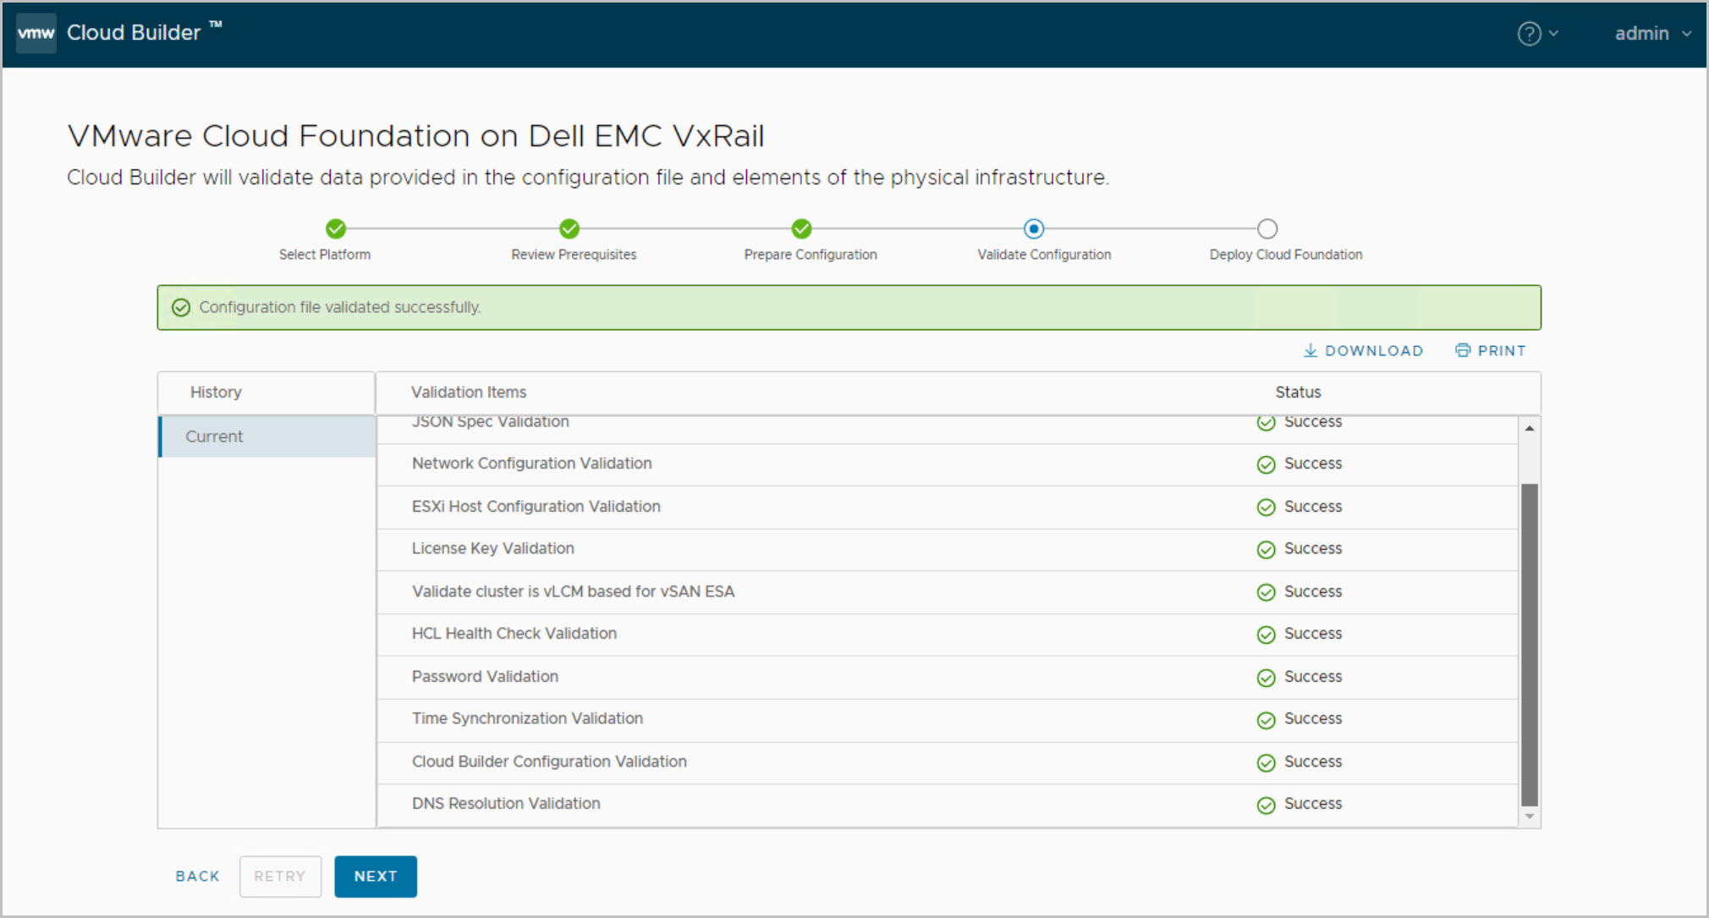Image resolution: width=1709 pixels, height=918 pixels.
Task: Click the Select Platform completed step checkmark
Action: point(336,228)
